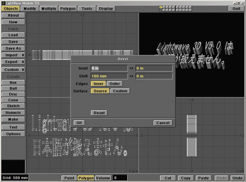Click the Outer edges toggle button
Screen dimensions: 246x182
pyautogui.click(x=115, y=84)
